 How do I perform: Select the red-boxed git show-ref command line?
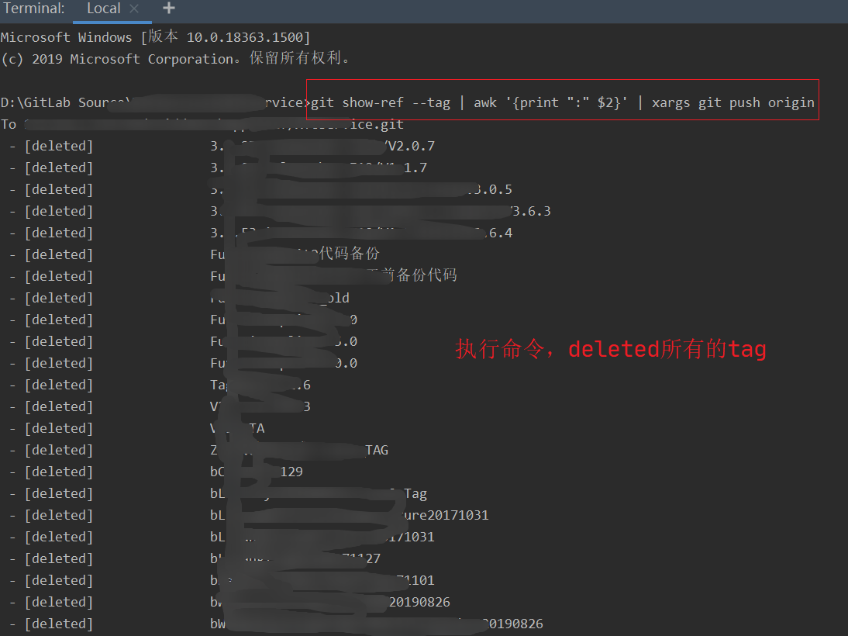pos(562,102)
